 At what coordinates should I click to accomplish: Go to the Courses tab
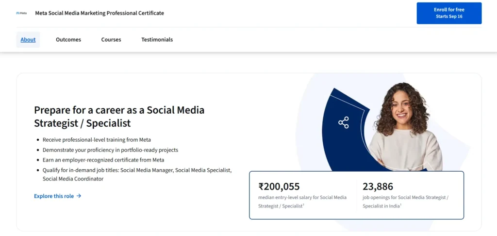111,40
